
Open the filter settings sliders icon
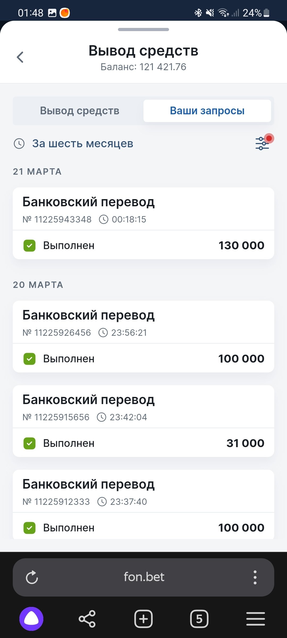click(262, 144)
